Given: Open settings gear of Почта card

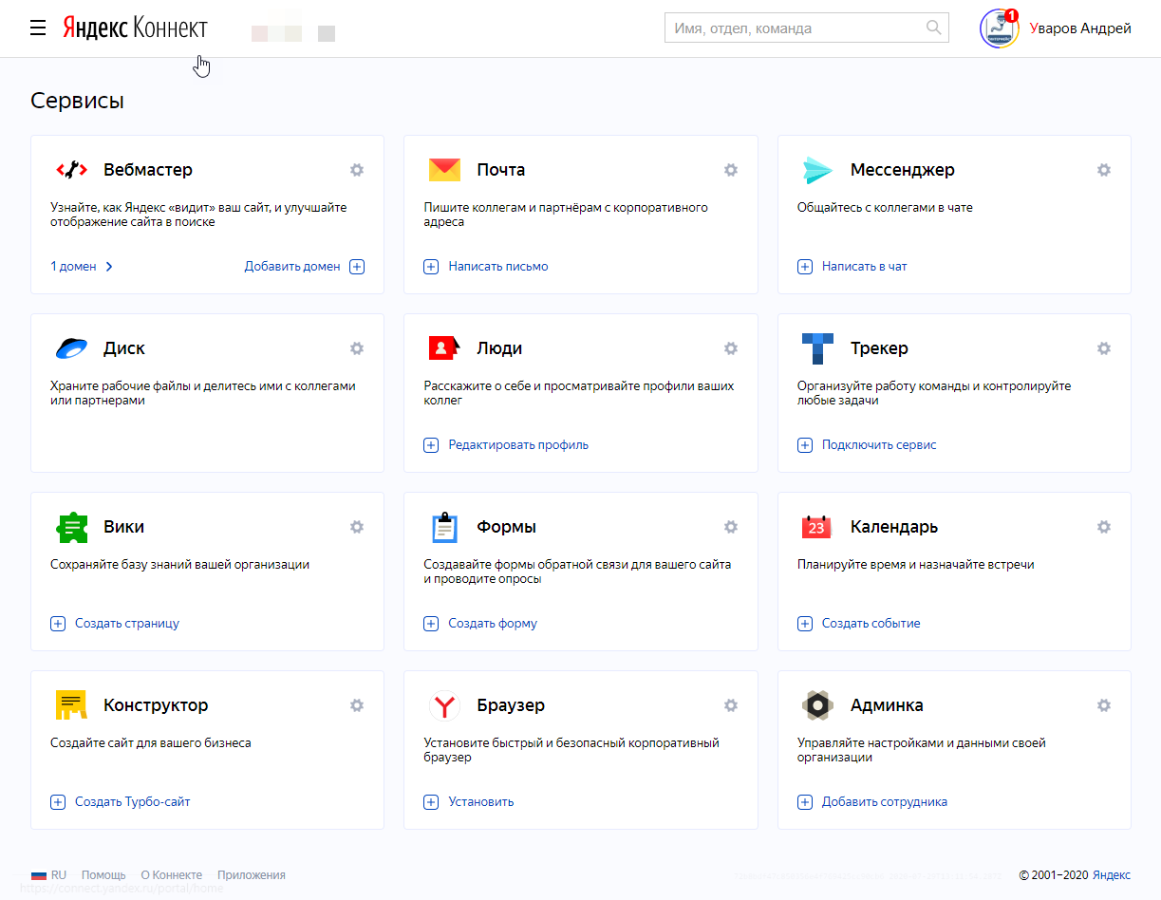Looking at the screenshot, I should (x=731, y=170).
